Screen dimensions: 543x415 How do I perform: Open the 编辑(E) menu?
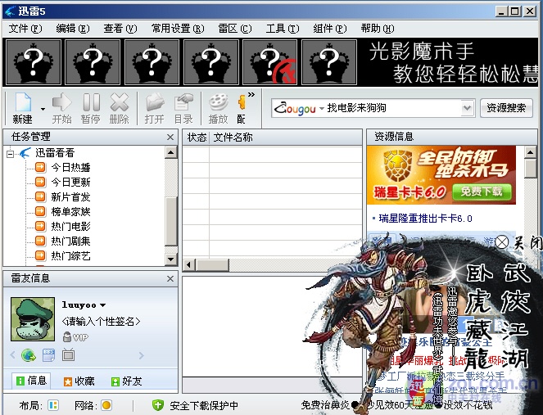[x=72, y=29]
